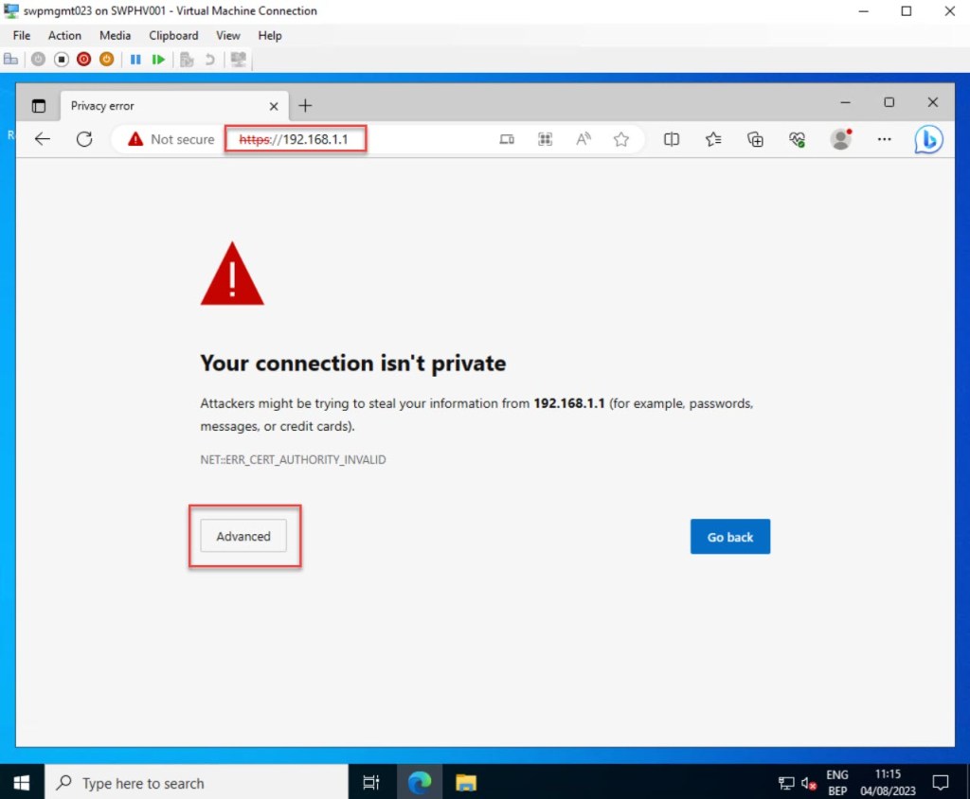Click the Ctrl+Alt+Del toolbar icon
The width and height of the screenshot is (970, 799).
click(11, 60)
